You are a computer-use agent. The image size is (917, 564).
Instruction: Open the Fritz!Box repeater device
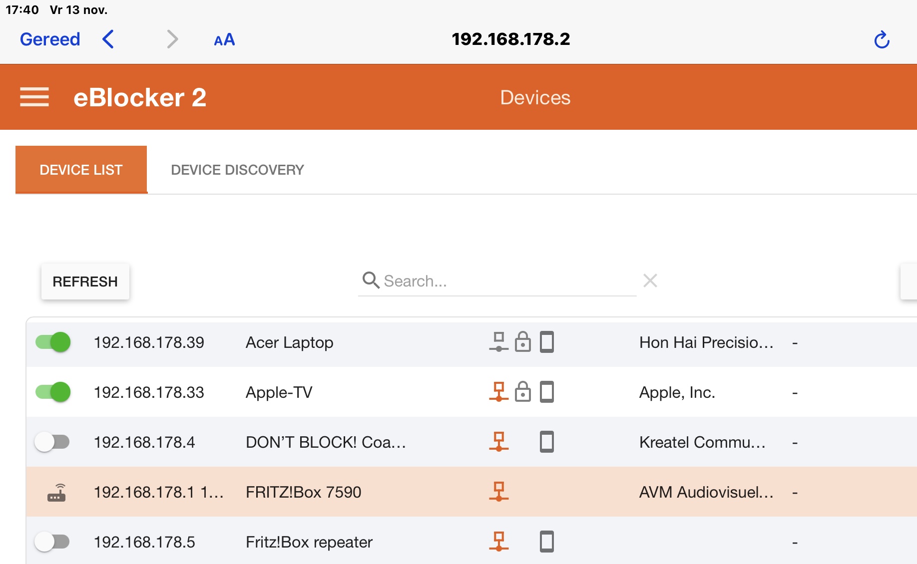[309, 542]
